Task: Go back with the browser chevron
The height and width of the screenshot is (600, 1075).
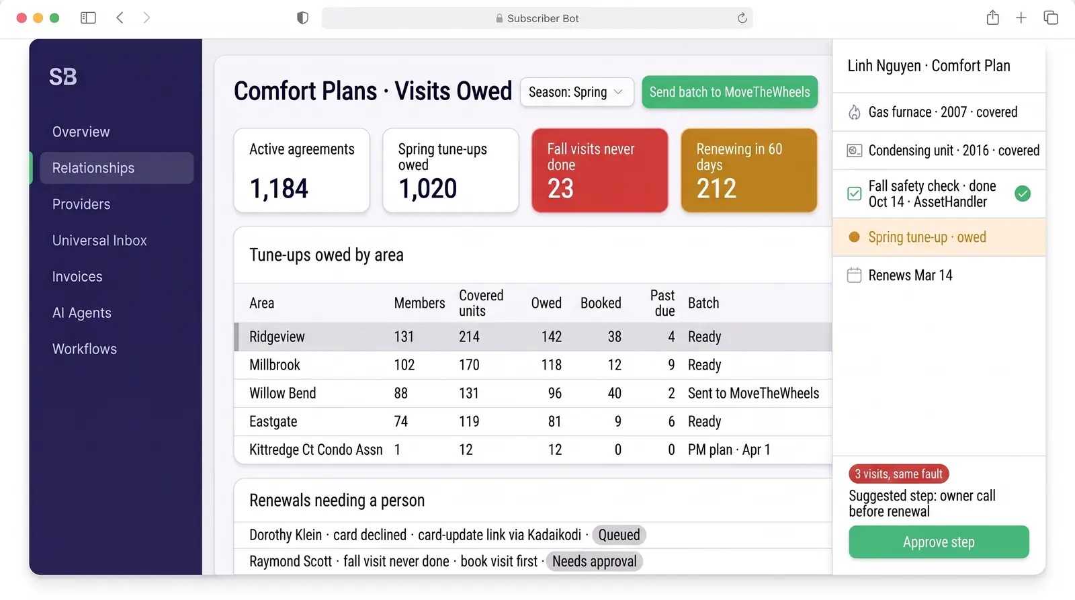Action: coord(120,18)
